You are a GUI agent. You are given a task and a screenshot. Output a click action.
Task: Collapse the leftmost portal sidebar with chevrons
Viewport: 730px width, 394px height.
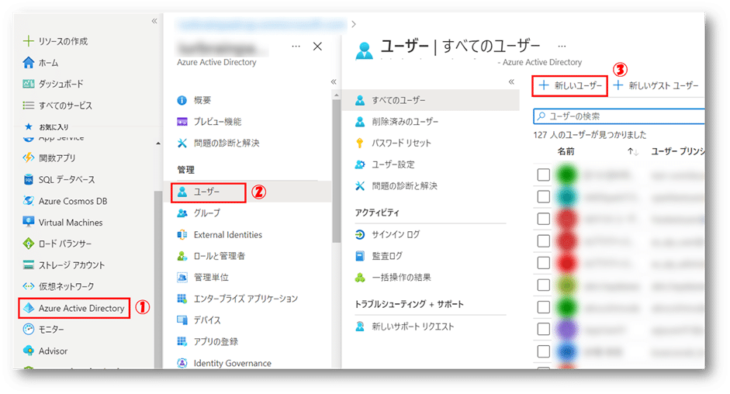(154, 21)
